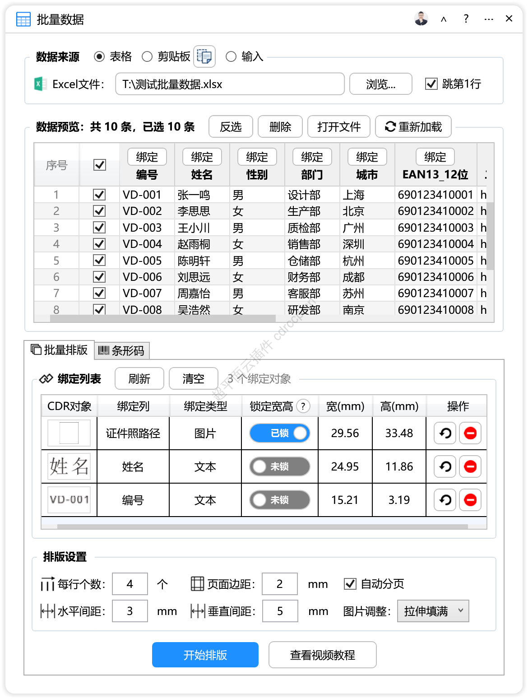Click the 删除 button
Viewport: 528px width, 699px height.
click(280, 127)
